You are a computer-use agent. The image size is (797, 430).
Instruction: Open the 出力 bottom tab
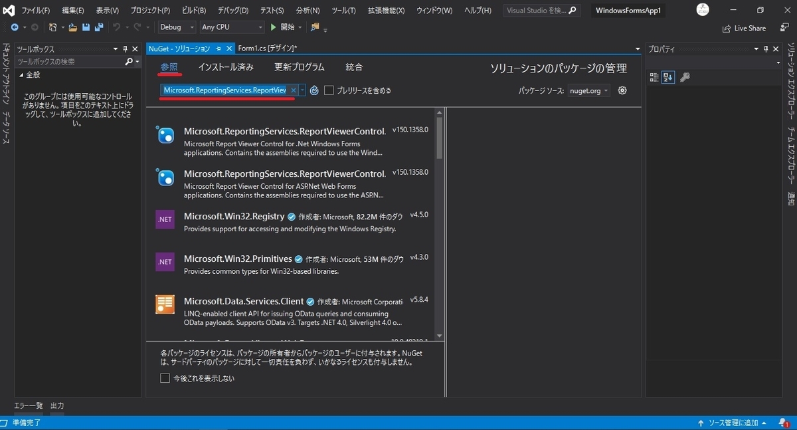click(x=57, y=405)
